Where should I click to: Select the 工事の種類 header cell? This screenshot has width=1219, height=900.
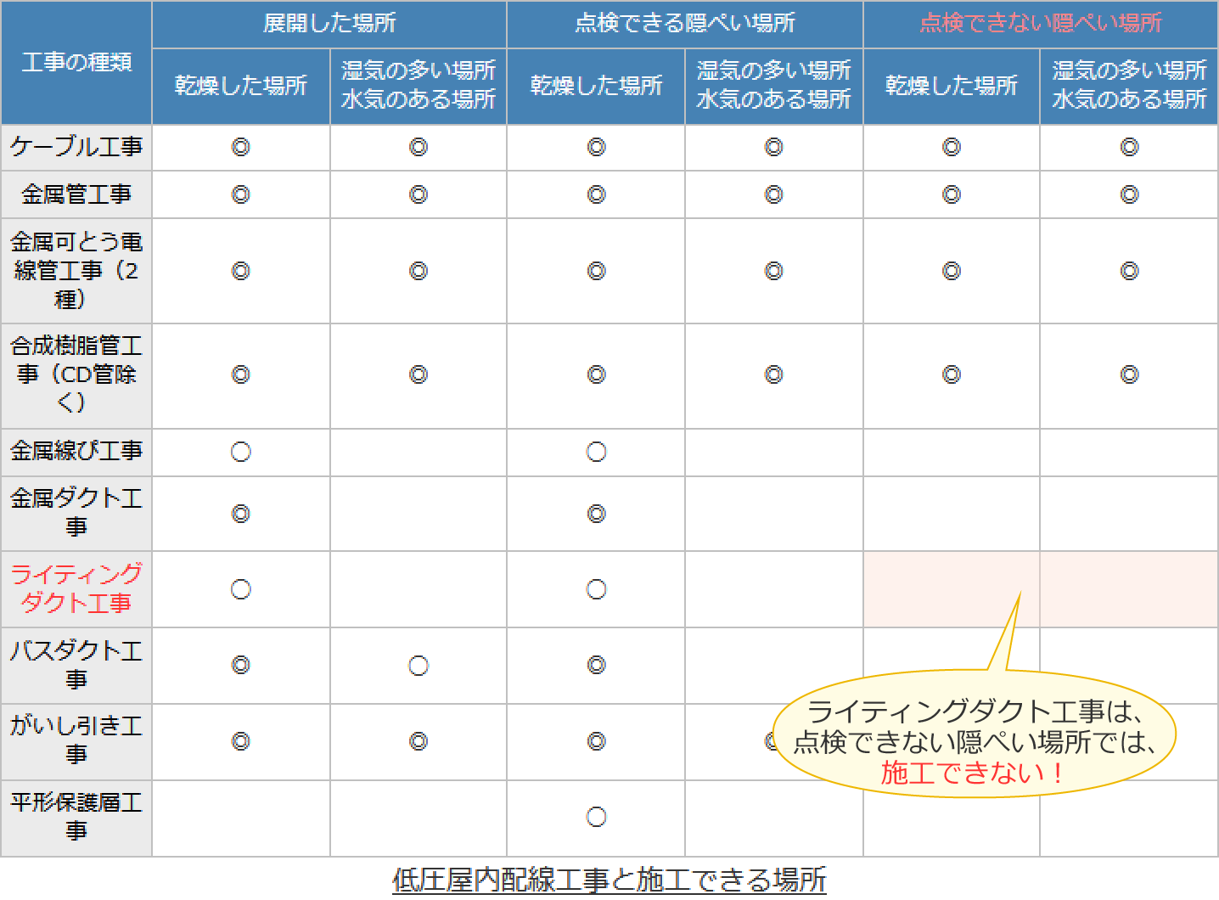coord(76,62)
